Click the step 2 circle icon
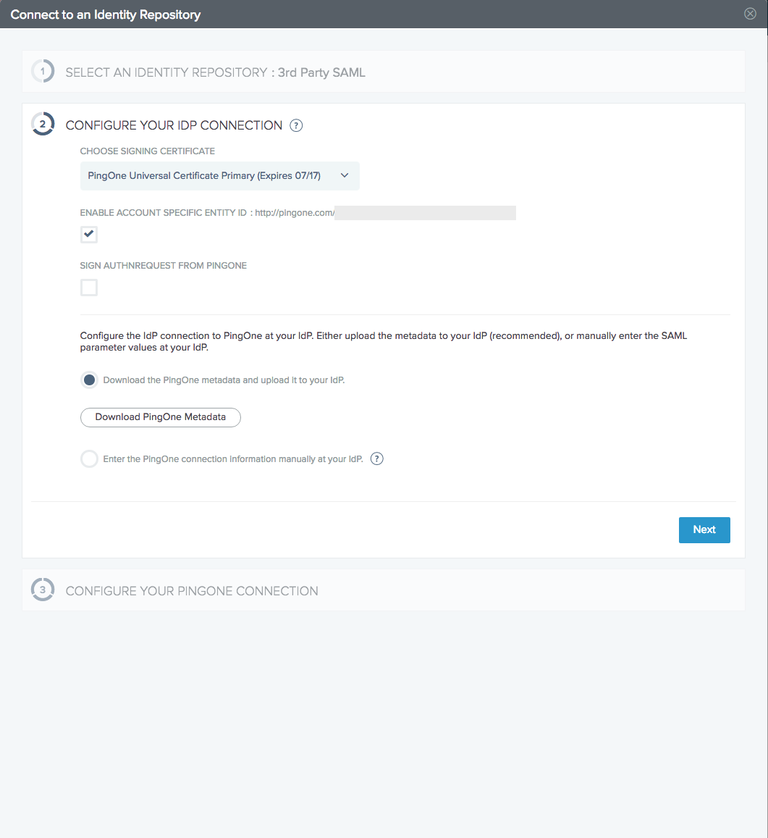This screenshot has width=768, height=838. [x=43, y=124]
